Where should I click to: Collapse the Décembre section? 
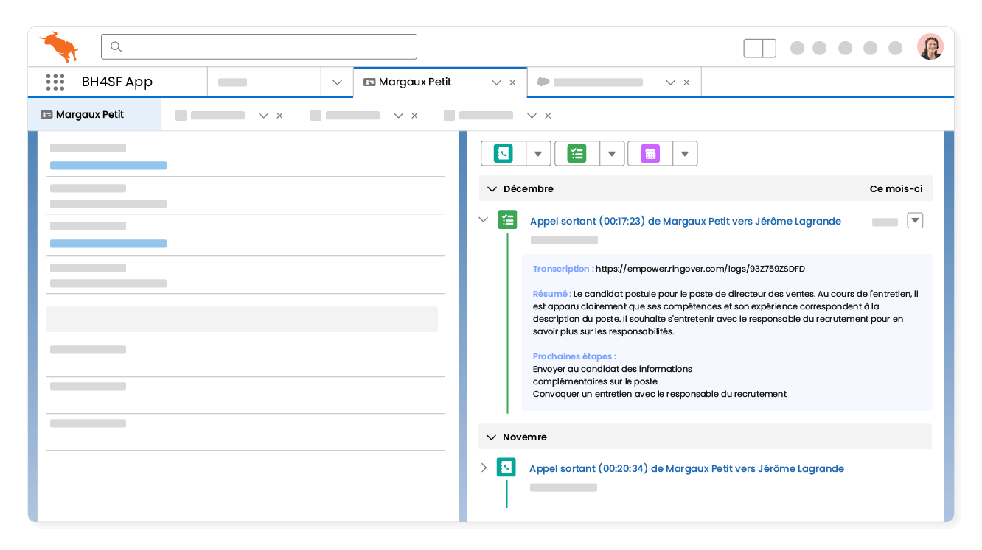pyautogui.click(x=492, y=189)
